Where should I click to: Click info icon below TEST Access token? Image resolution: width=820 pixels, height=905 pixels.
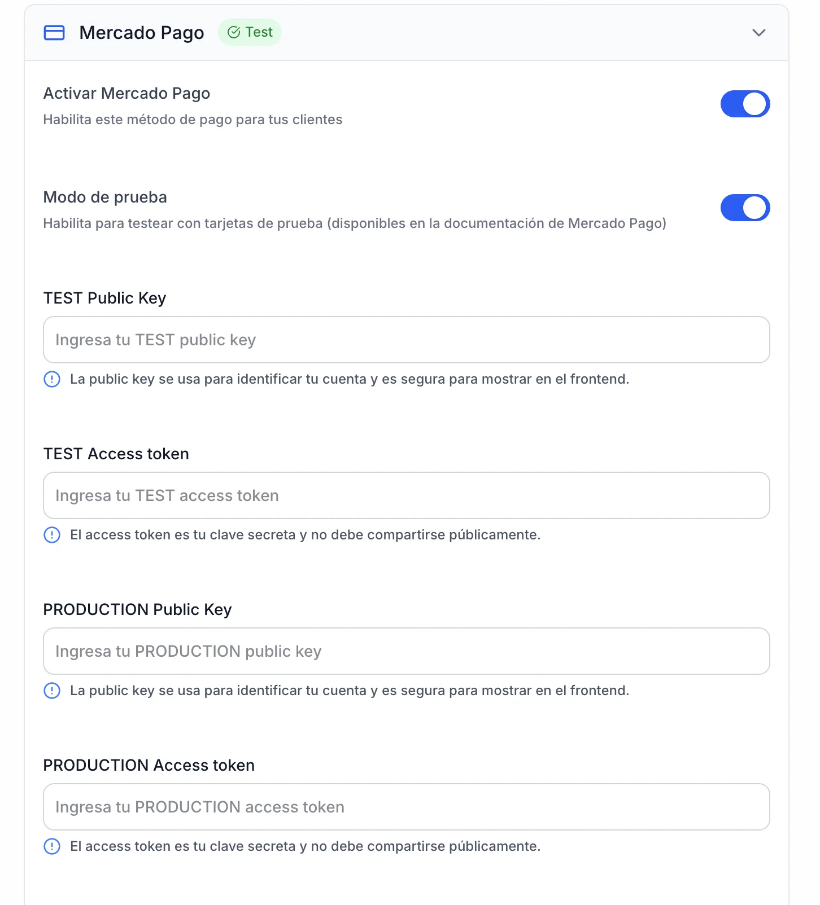click(52, 535)
